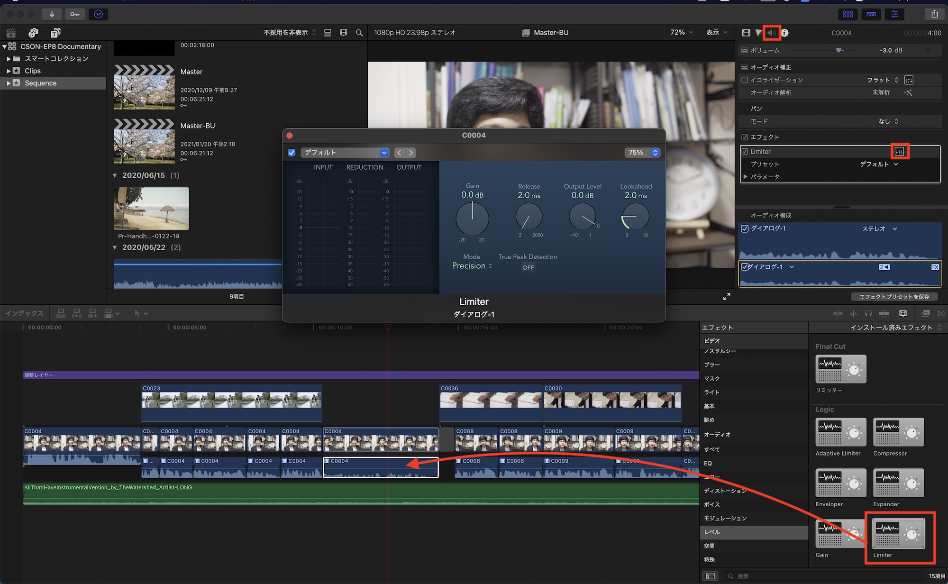The image size is (948, 584).
Task: Open the Precision mode dropdown
Action: pyautogui.click(x=472, y=266)
